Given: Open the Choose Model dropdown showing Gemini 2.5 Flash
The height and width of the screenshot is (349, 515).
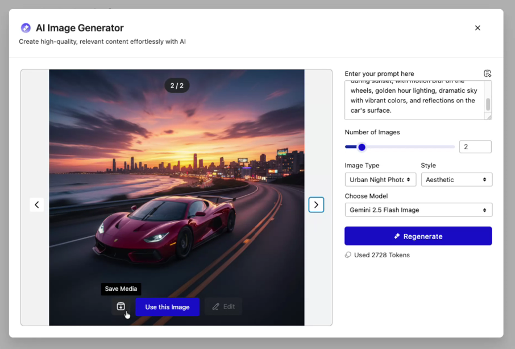Looking at the screenshot, I should click(x=418, y=210).
